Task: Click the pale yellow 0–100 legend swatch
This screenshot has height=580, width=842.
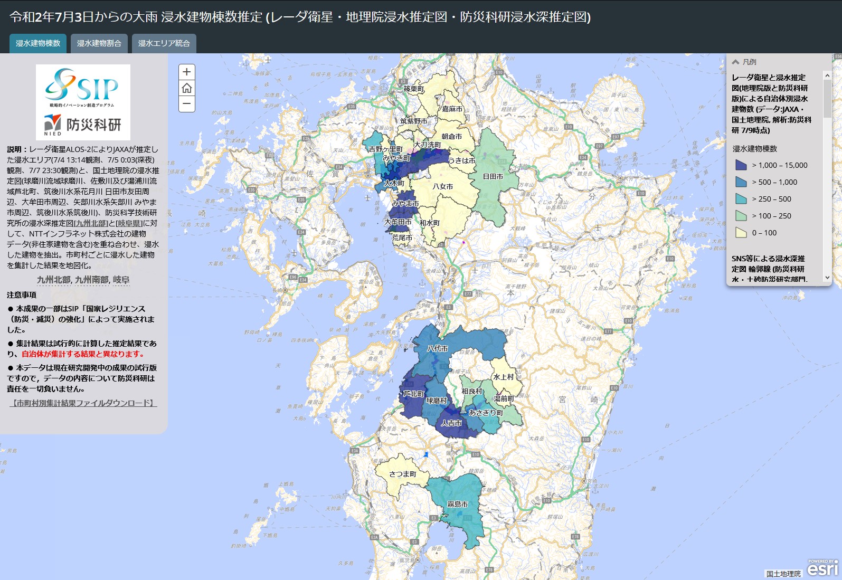Action: (x=741, y=233)
